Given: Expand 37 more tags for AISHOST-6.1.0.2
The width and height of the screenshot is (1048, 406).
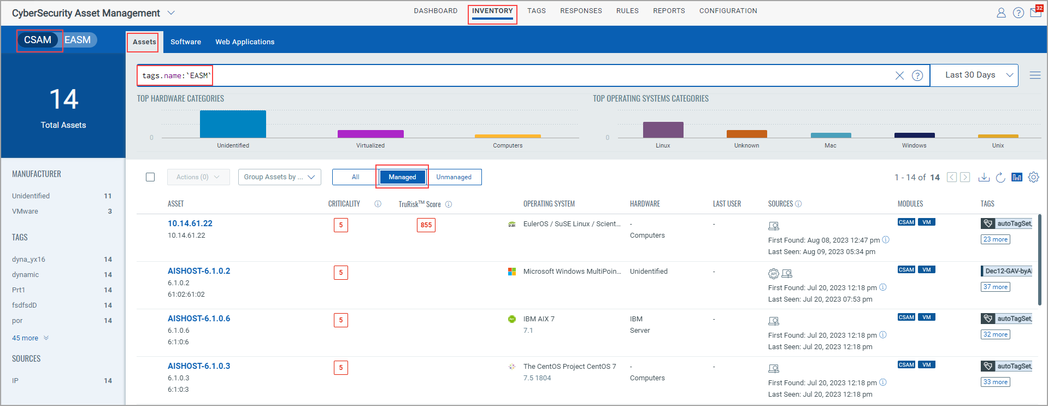Looking at the screenshot, I should click(996, 287).
